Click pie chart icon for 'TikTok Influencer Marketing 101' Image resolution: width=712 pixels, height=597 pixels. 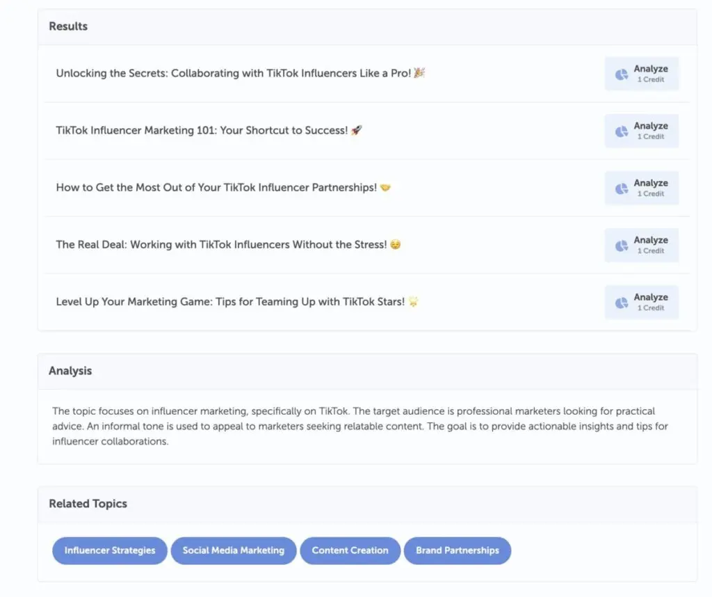(x=621, y=132)
